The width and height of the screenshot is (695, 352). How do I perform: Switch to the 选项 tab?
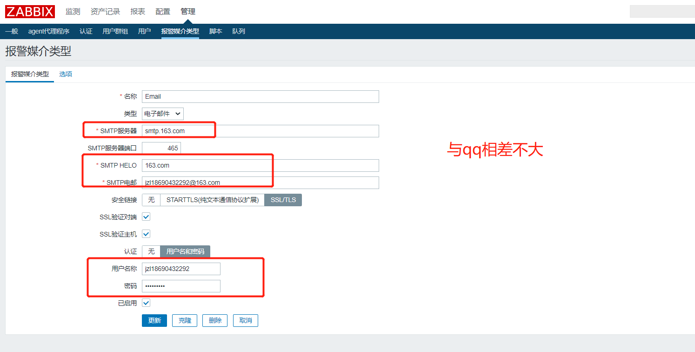tap(66, 74)
